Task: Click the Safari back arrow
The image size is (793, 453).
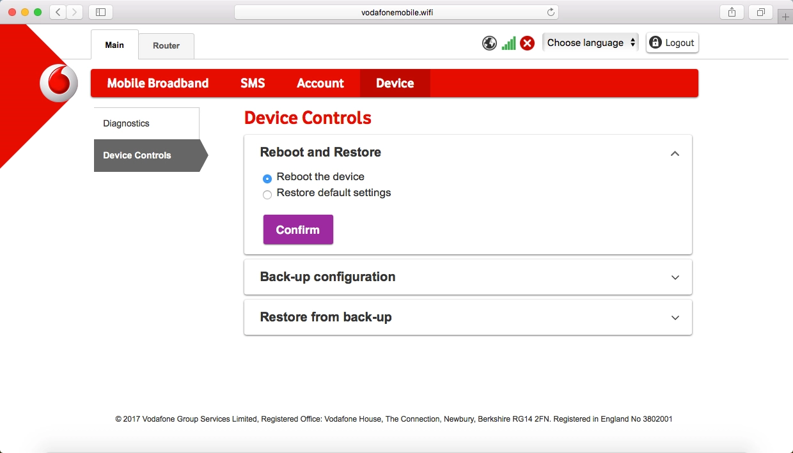Action: pos(58,12)
